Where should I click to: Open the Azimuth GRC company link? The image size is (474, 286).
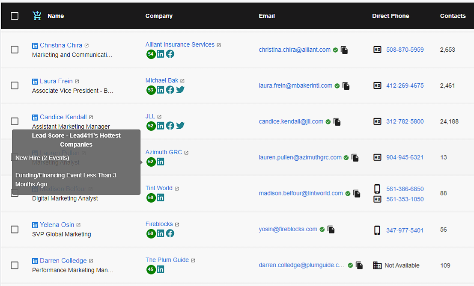coord(164,152)
